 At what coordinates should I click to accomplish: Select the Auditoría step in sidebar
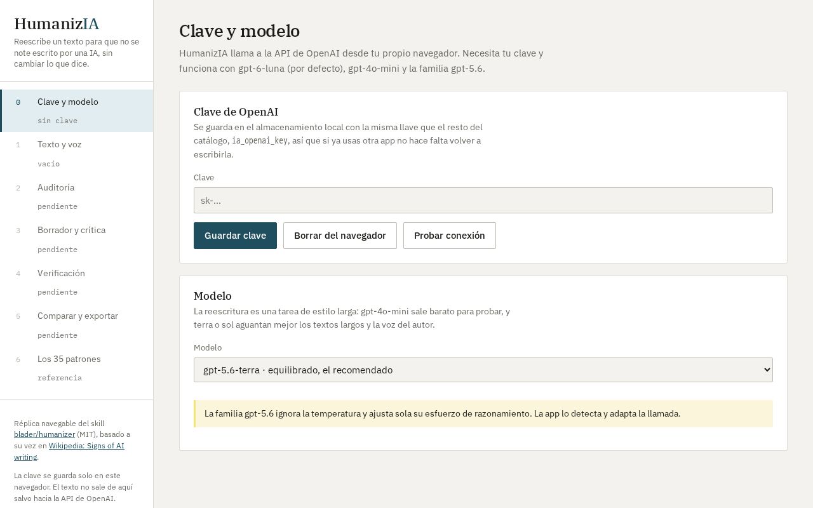point(77,196)
